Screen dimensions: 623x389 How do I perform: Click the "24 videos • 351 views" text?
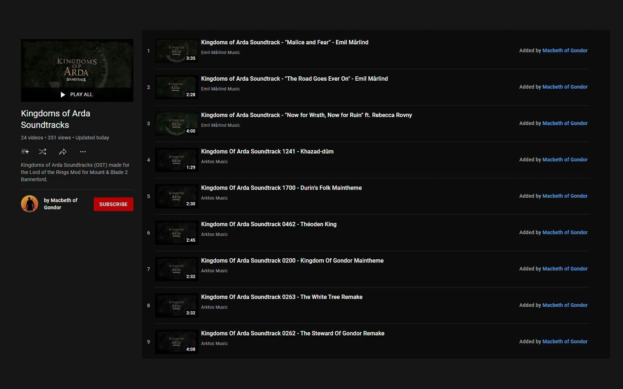click(46, 138)
